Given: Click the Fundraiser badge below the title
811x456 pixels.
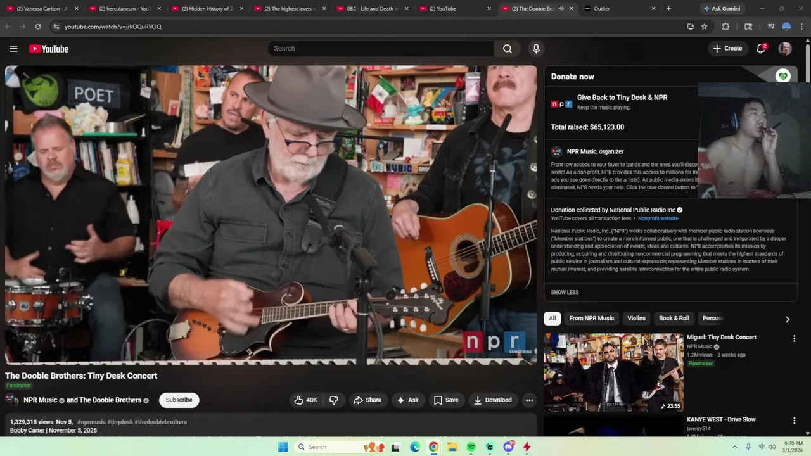Looking at the screenshot, I should [18, 385].
